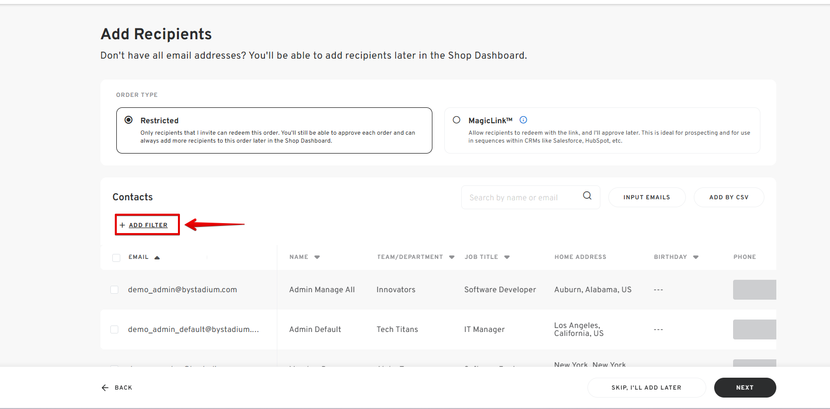The image size is (830, 409).
Task: Click the Software Developer job title cell
Action: tap(500, 290)
